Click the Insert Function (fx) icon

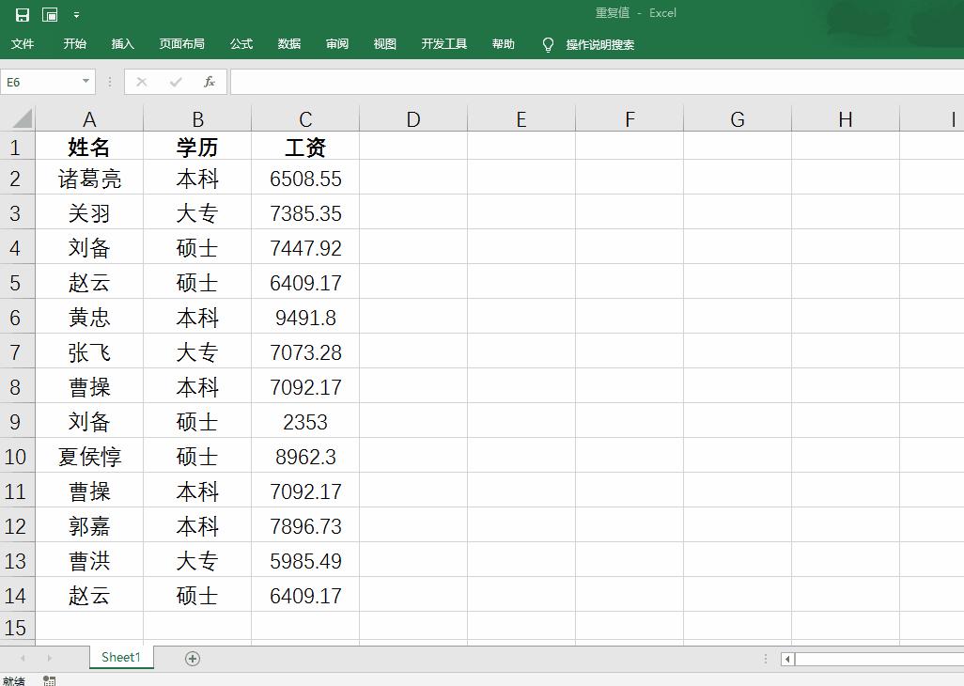pyautogui.click(x=210, y=82)
